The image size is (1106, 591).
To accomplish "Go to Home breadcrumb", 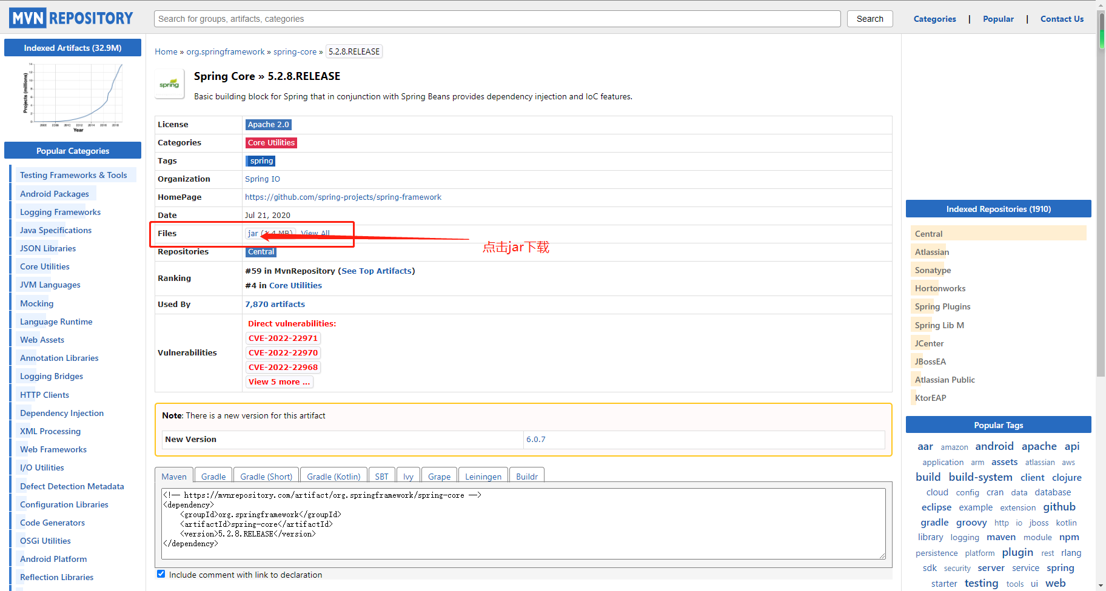I will (166, 51).
